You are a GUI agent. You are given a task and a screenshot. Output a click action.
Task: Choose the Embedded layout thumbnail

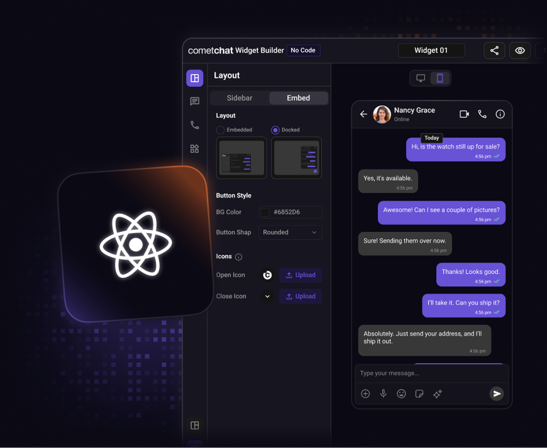pos(241,158)
